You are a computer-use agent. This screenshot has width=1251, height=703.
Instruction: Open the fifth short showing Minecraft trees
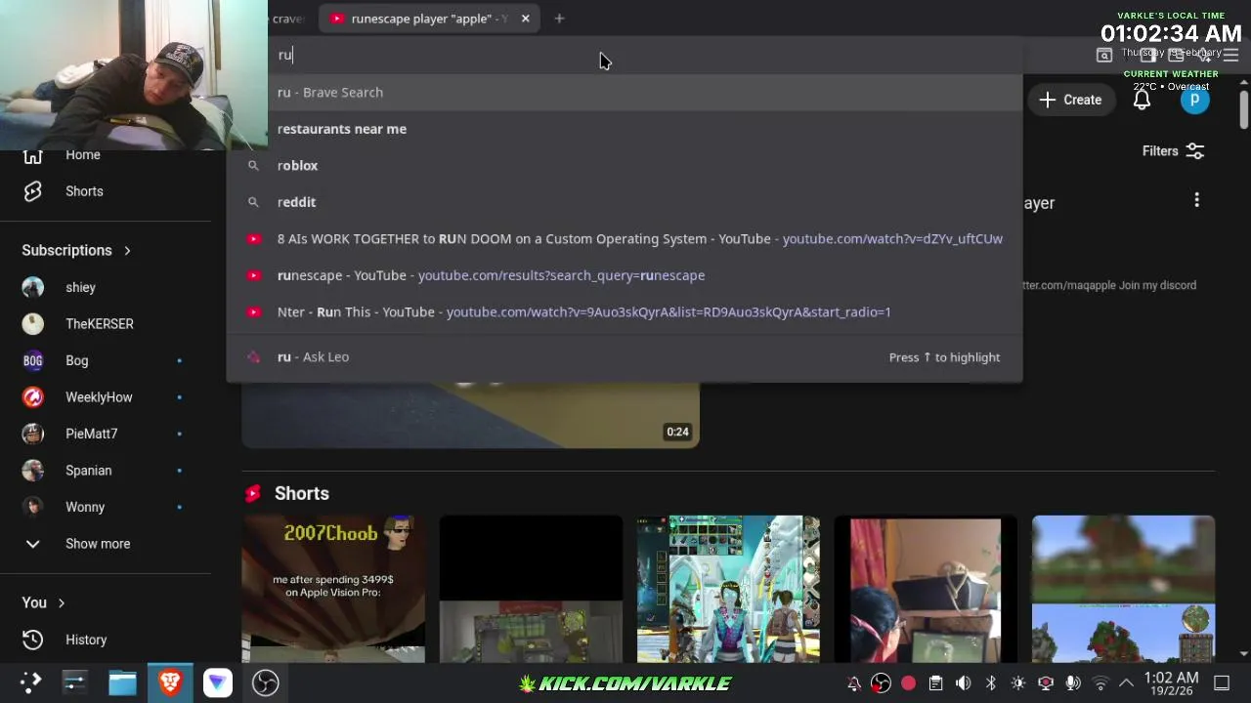(x=1123, y=589)
